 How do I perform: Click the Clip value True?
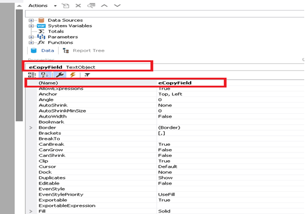pyautogui.click(x=164, y=161)
